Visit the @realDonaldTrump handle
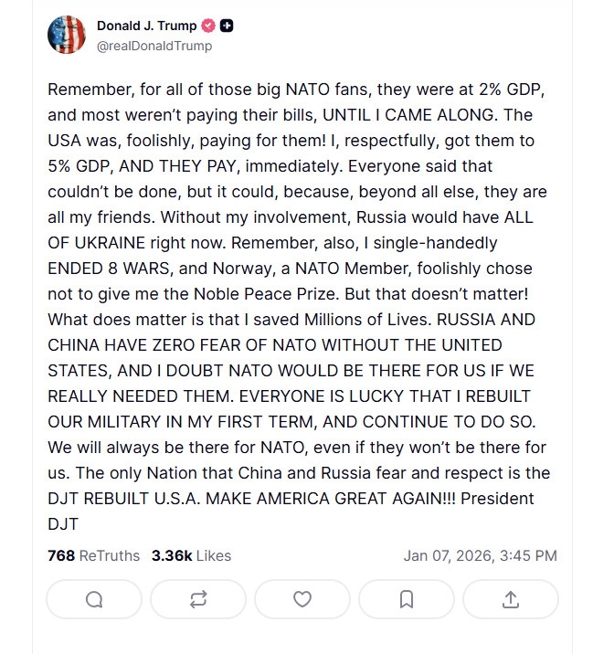593x654 pixels. click(x=154, y=46)
